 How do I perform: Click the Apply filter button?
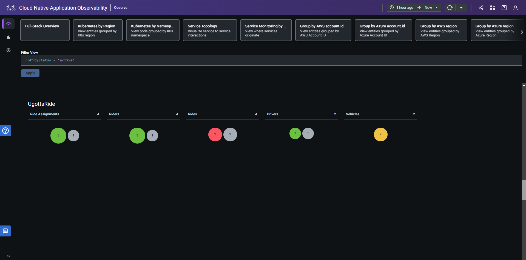click(x=30, y=73)
